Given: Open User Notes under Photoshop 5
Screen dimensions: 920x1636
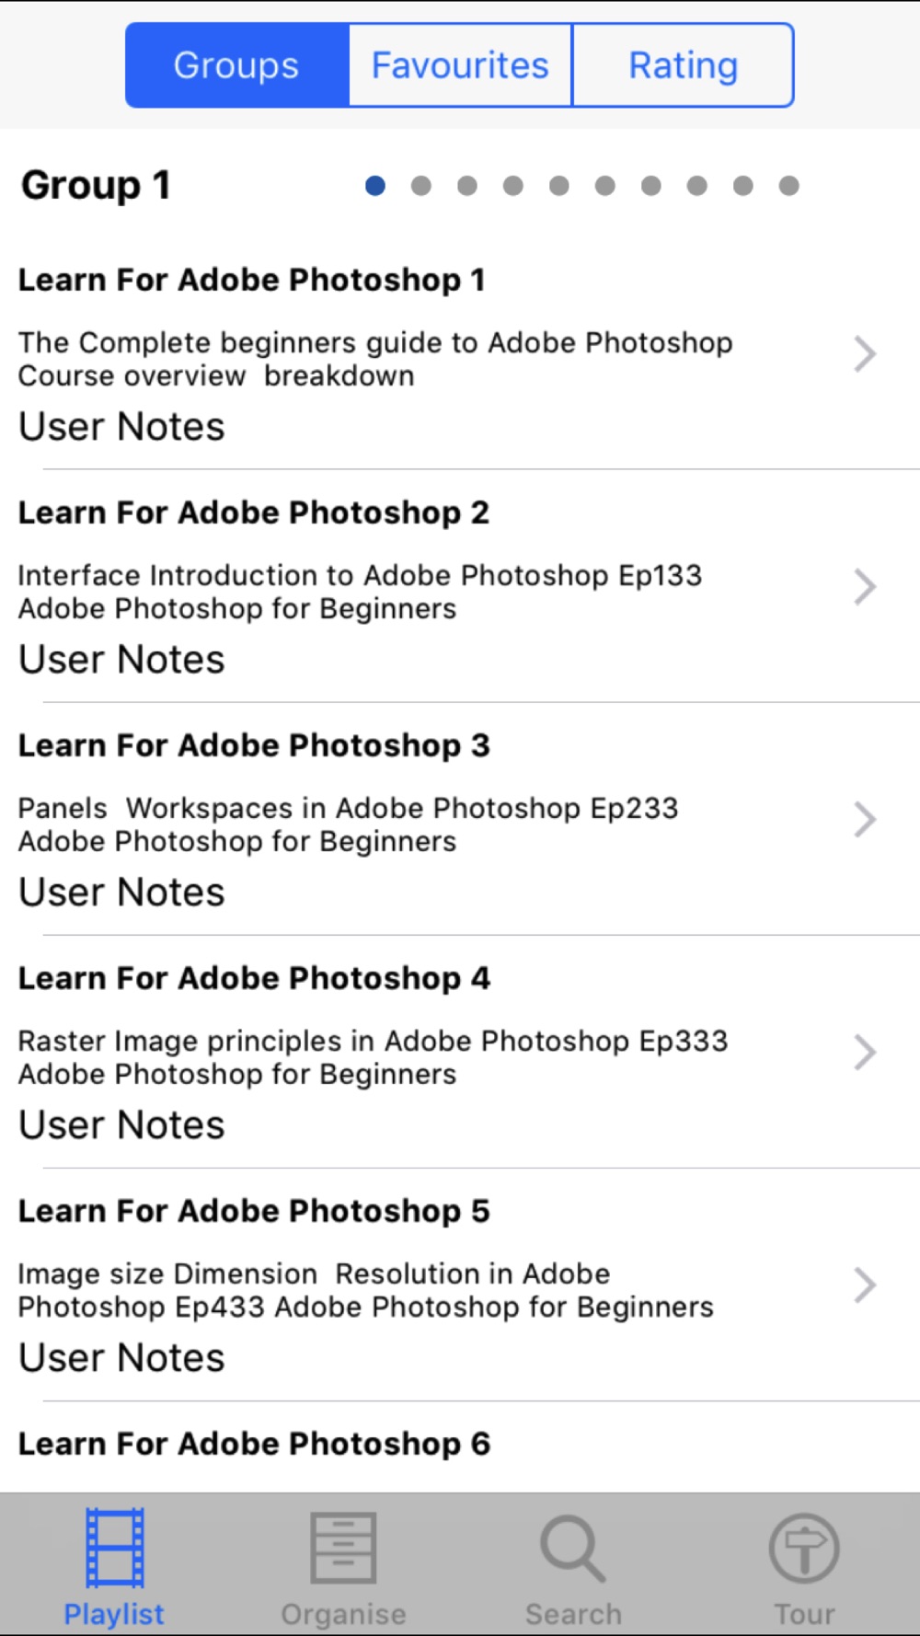Looking at the screenshot, I should 121,1358.
